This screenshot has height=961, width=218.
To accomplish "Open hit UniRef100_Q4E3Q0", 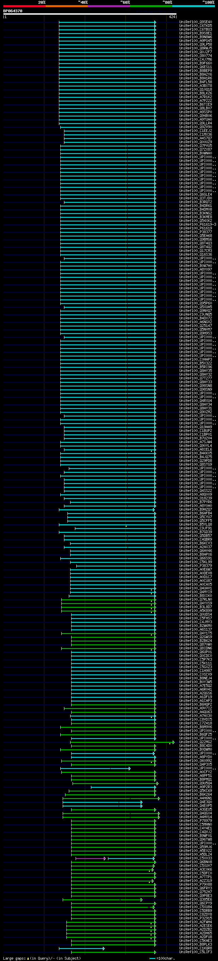I will pos(196,802).
